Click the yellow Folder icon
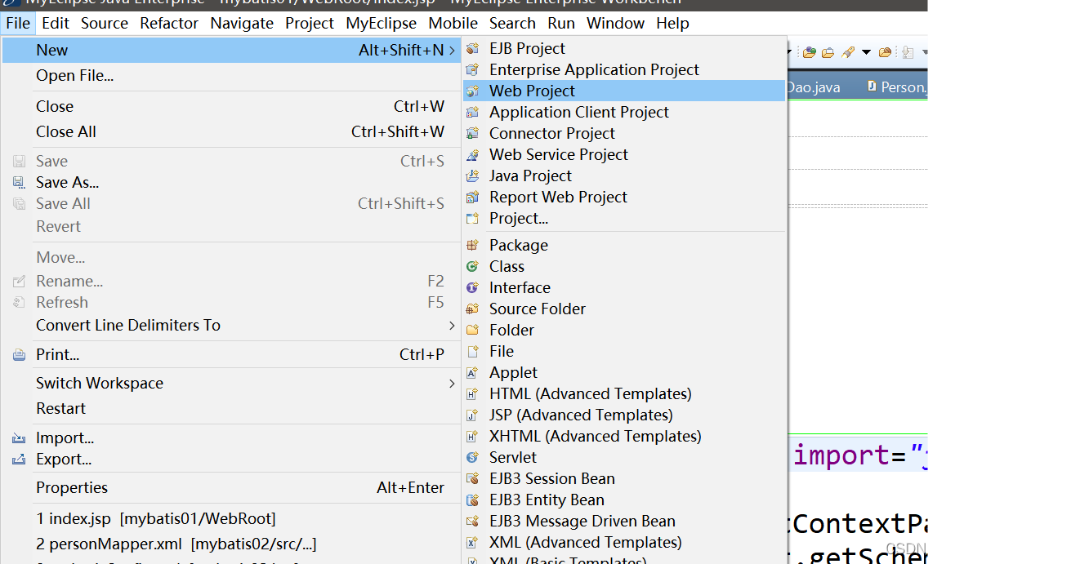 472,331
